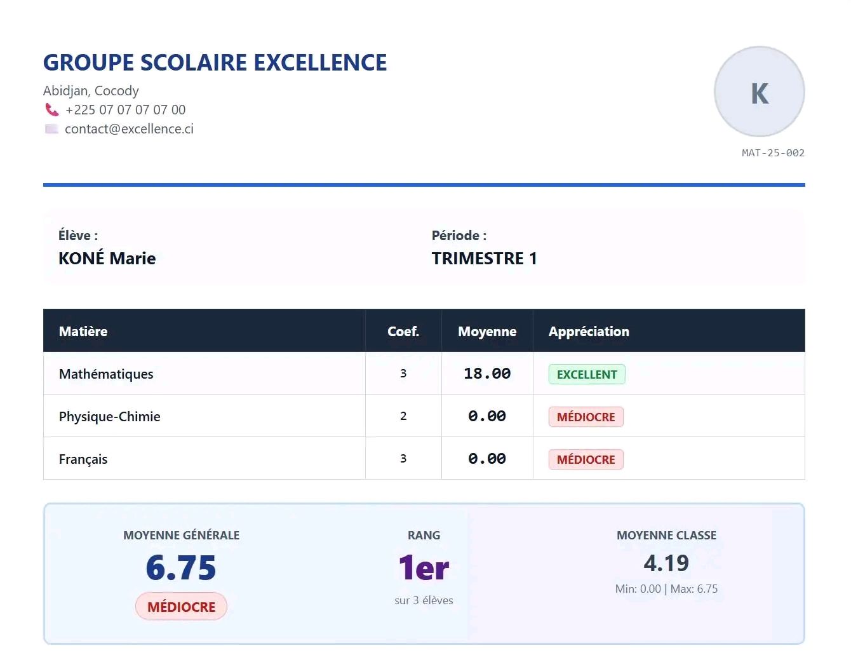
Task: Click the MÉDIOCRE badge under Moyenne Générale
Action: click(x=181, y=607)
